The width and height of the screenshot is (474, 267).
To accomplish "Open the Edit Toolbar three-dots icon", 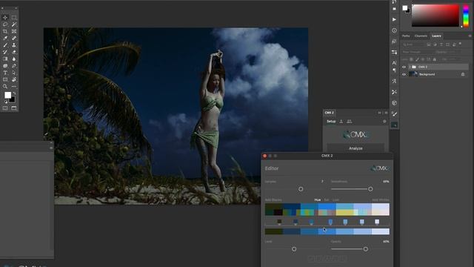I will pos(14,87).
